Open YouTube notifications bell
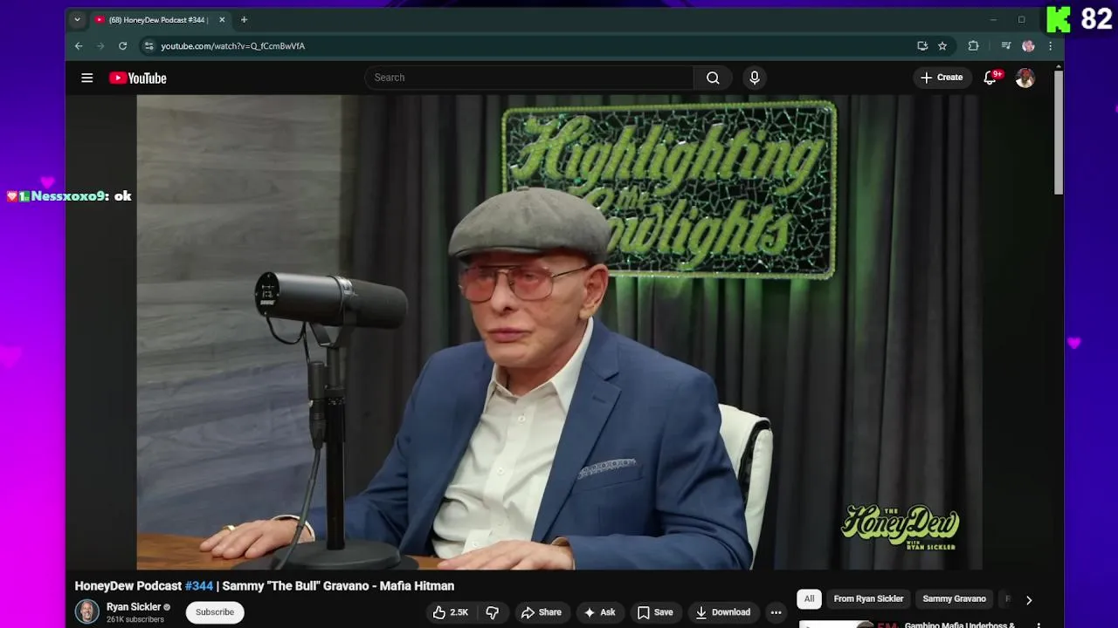The height and width of the screenshot is (628, 1118). coord(990,78)
